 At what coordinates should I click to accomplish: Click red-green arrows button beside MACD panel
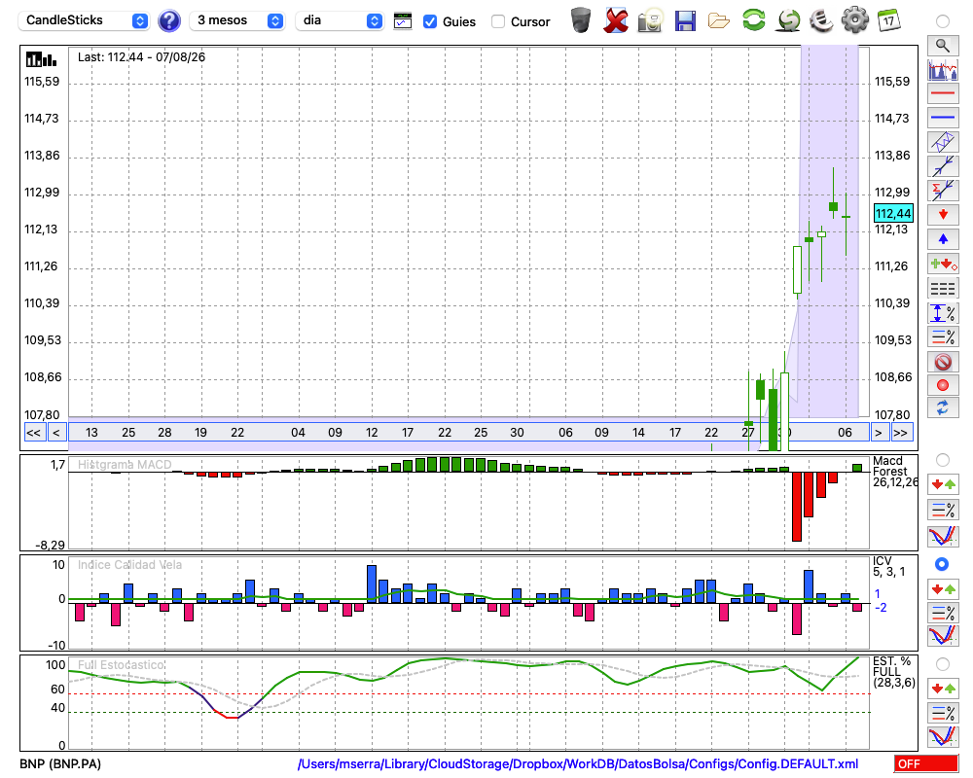(x=943, y=484)
